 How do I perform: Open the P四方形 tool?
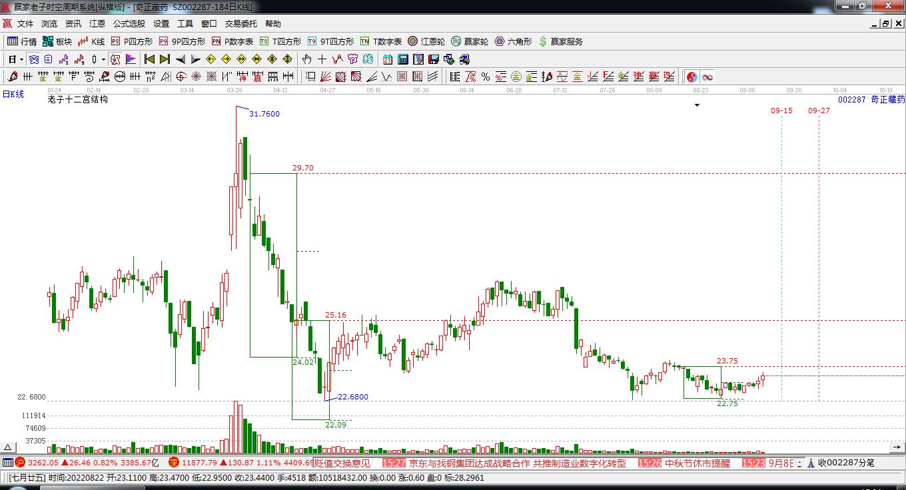[x=132, y=41]
